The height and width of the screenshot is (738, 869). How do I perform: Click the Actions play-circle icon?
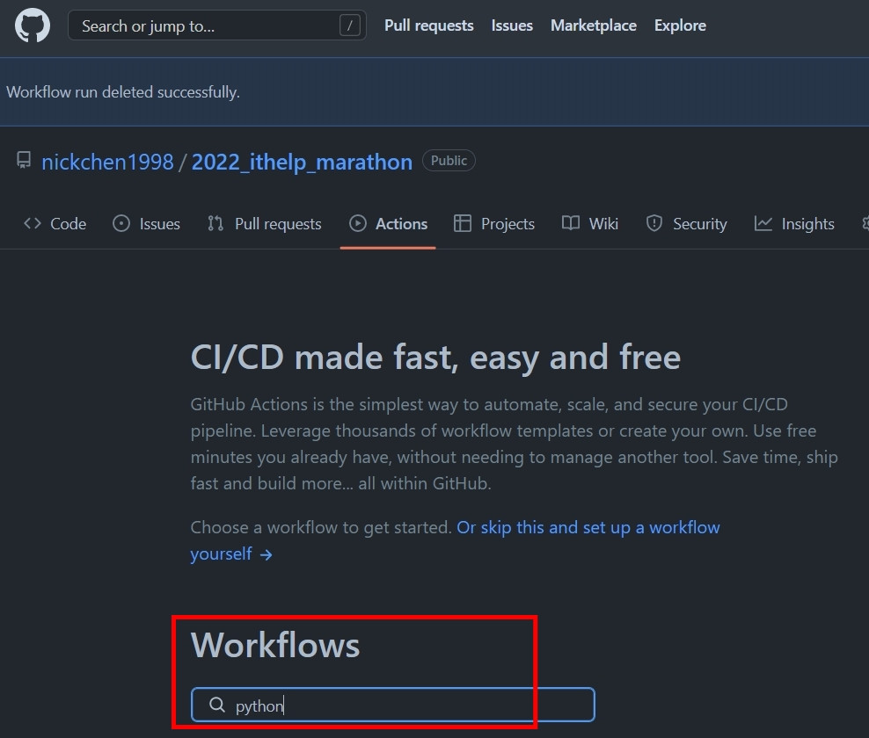tap(357, 223)
